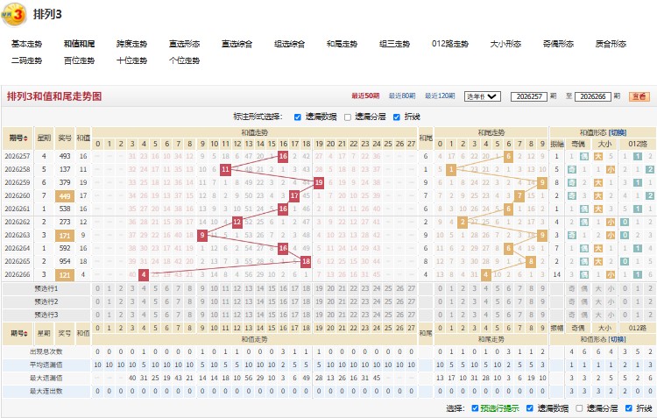Open the 选年份 year dropdown
Image resolution: width=657 pixels, height=418 pixels.
click(x=483, y=96)
